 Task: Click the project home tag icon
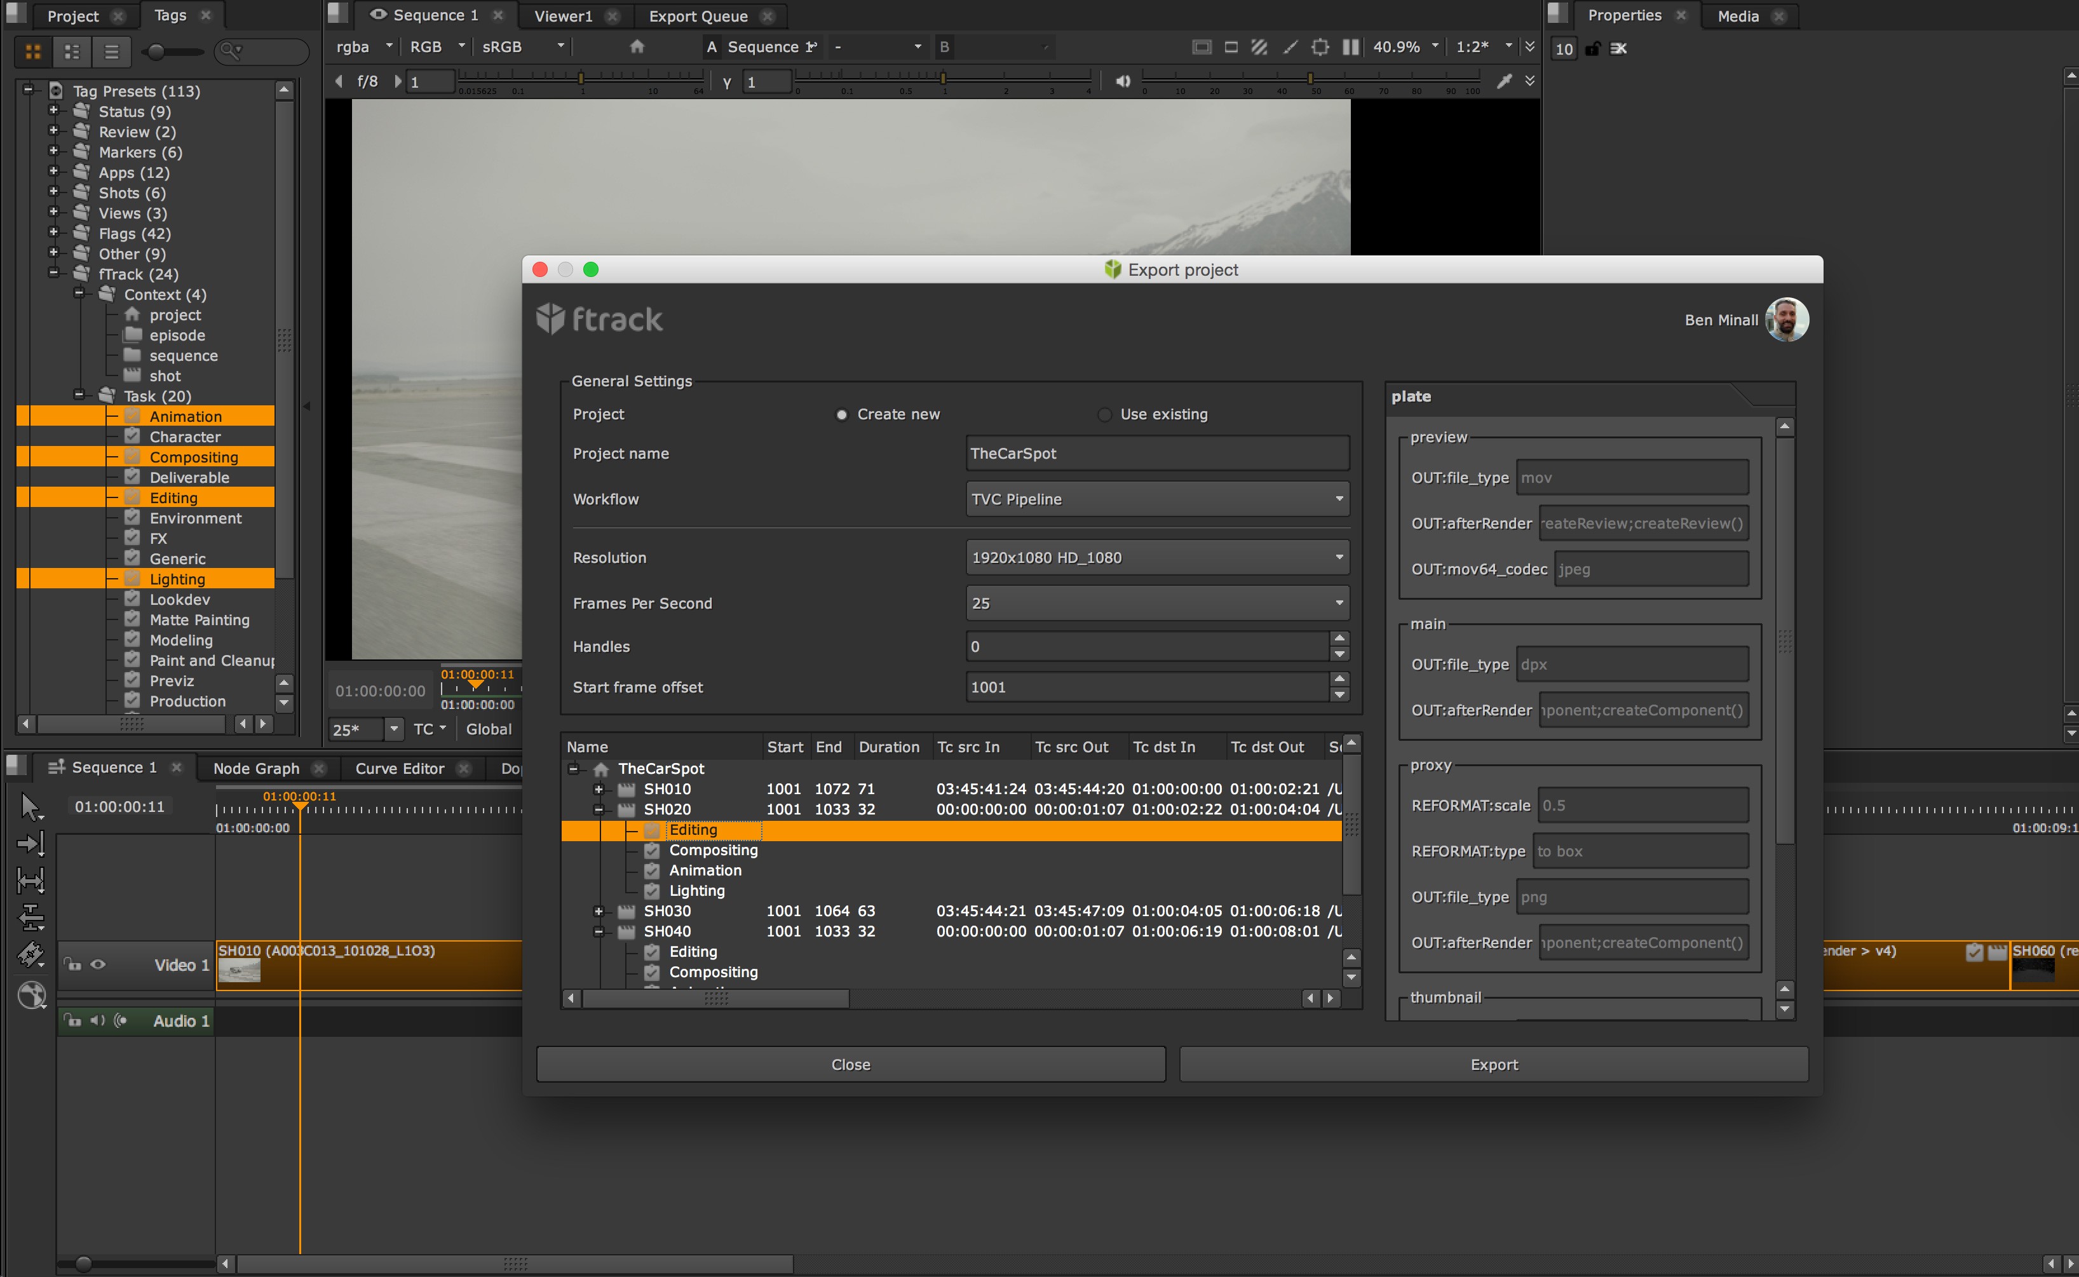pyautogui.click(x=132, y=314)
